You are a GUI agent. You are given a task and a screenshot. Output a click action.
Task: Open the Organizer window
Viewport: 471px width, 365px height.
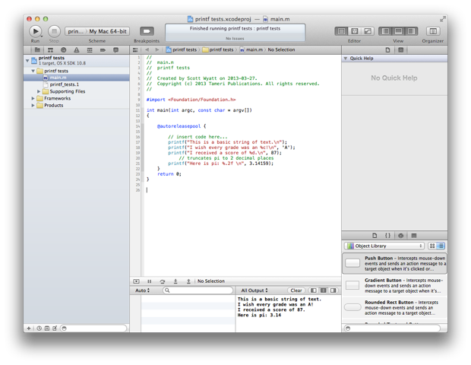click(433, 31)
